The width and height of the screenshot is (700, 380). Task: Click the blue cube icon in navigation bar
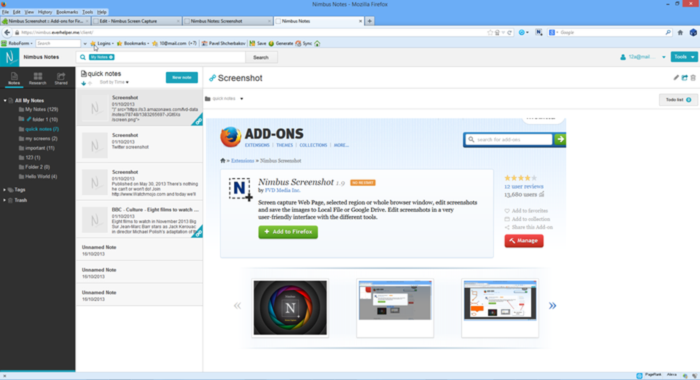[693, 32]
